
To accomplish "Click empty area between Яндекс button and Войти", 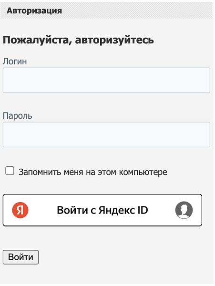I will point(106,238).
